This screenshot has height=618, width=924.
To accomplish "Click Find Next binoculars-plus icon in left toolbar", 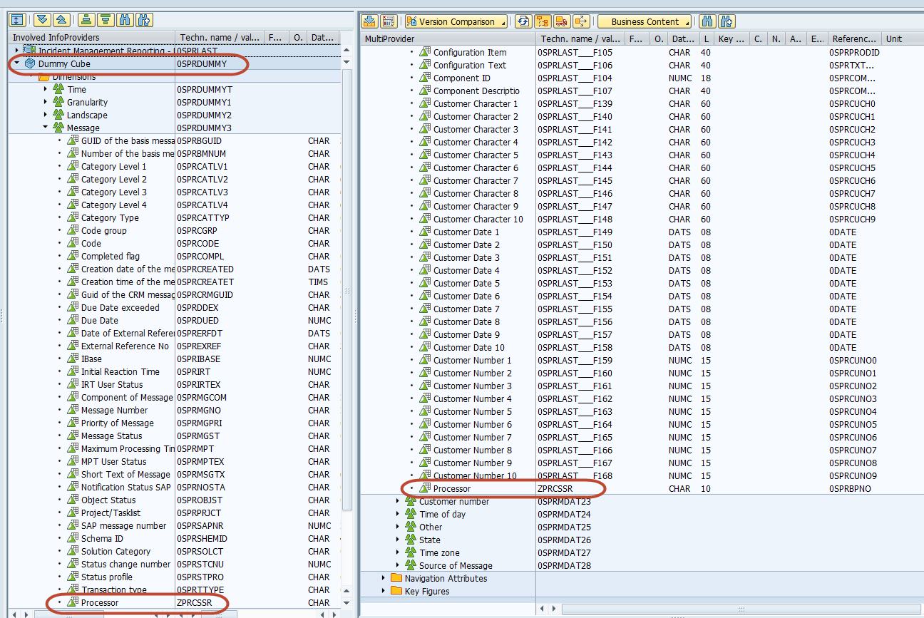I will [x=143, y=21].
